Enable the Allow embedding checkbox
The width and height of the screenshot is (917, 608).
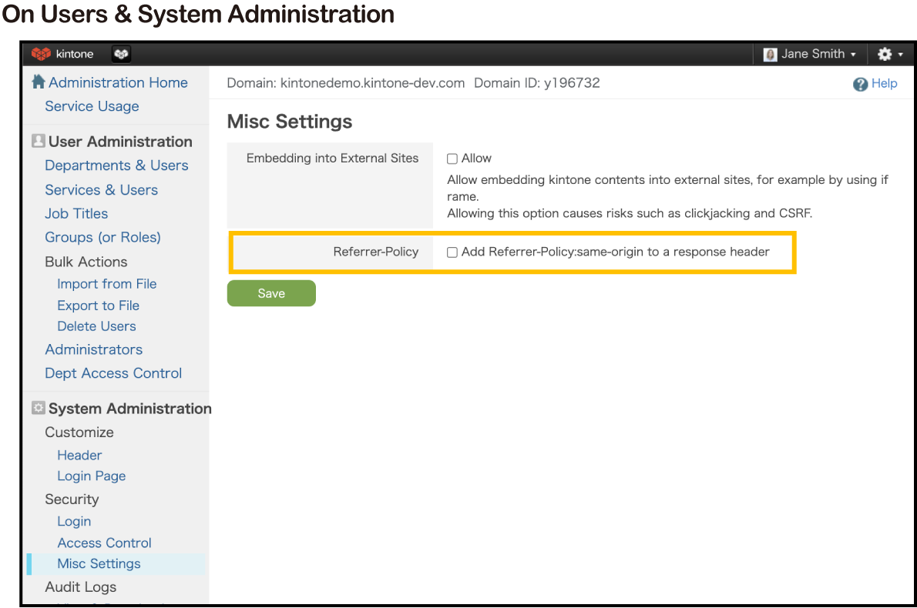[452, 159]
